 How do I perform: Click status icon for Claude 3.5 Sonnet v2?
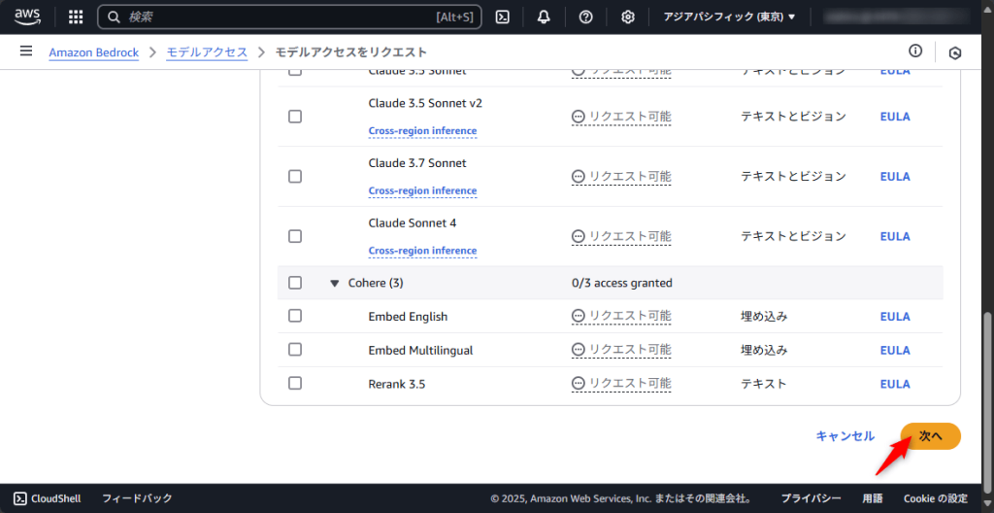579,117
